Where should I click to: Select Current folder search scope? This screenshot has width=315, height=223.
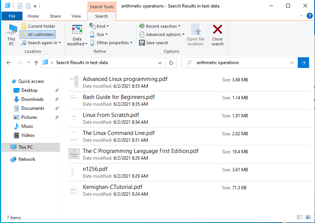pos(38,26)
